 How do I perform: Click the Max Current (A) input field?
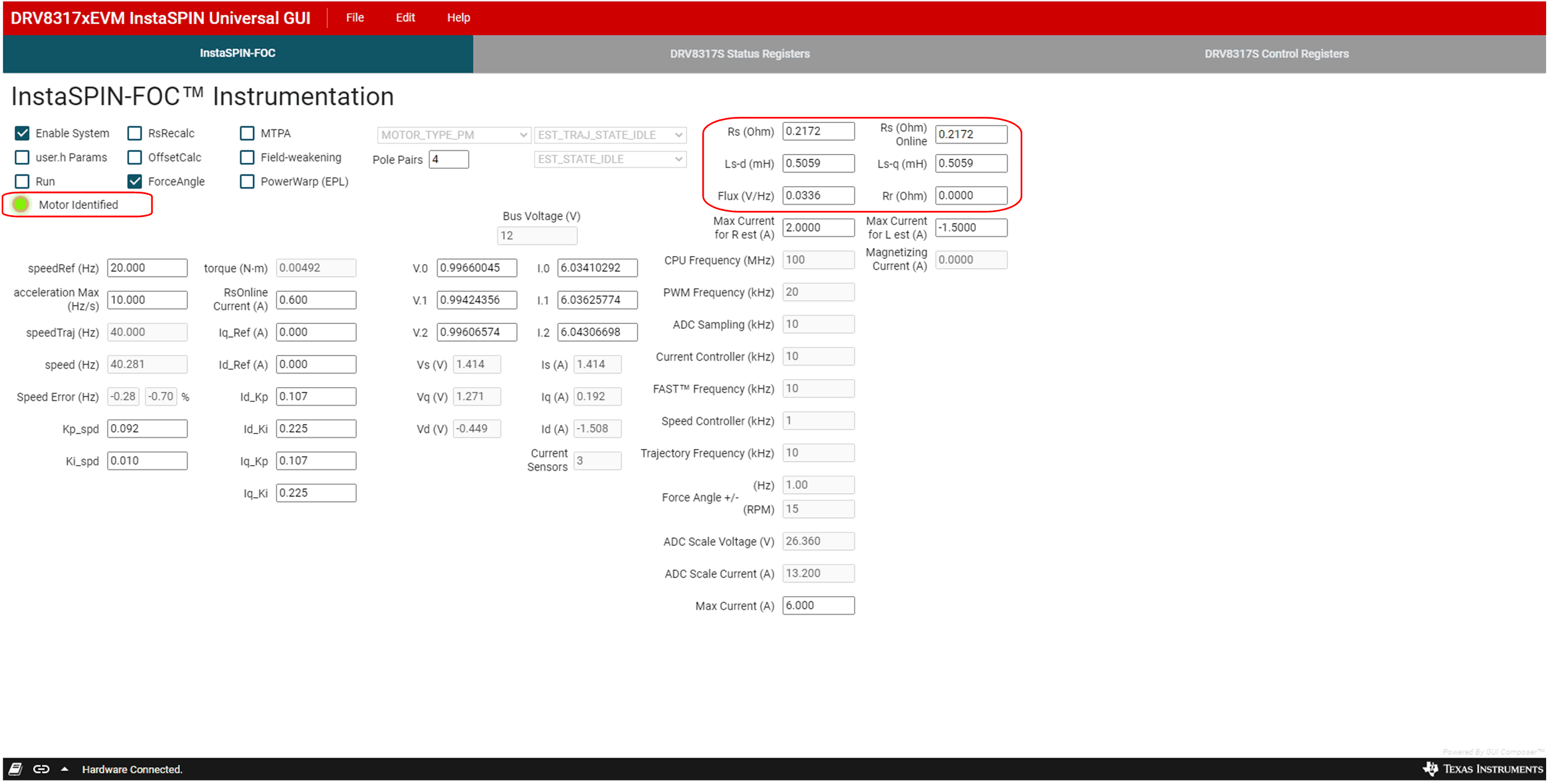818,605
